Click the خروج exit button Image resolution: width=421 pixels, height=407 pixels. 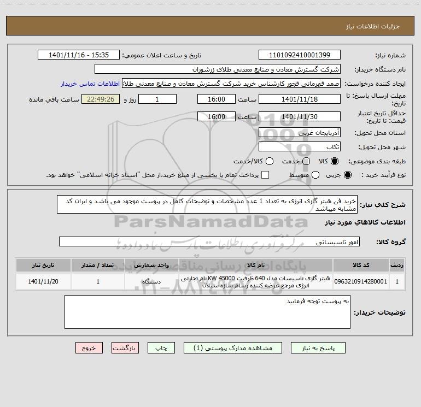89,348
